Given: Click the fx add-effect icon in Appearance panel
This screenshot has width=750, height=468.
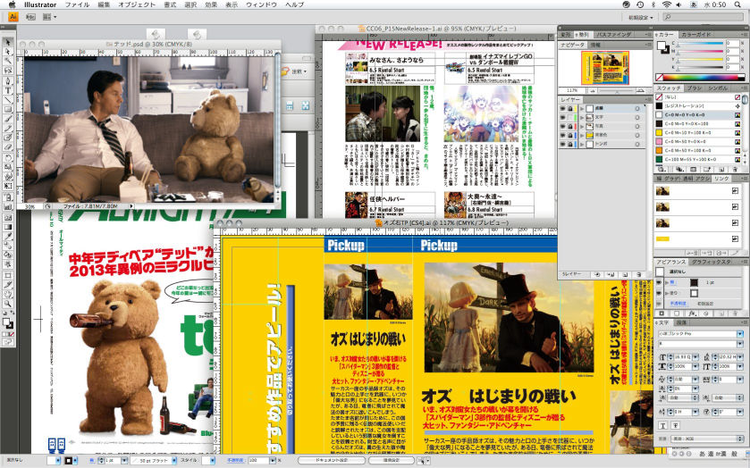Looking at the screenshot, I should point(692,313).
